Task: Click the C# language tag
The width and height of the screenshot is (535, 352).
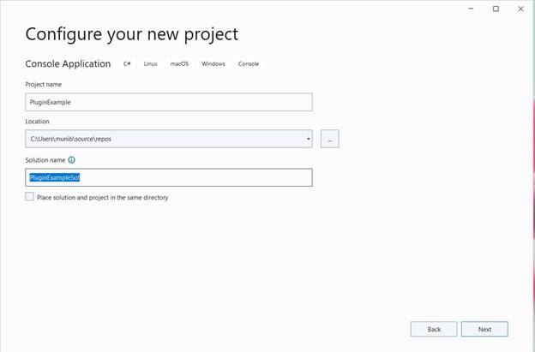Action: (x=127, y=63)
